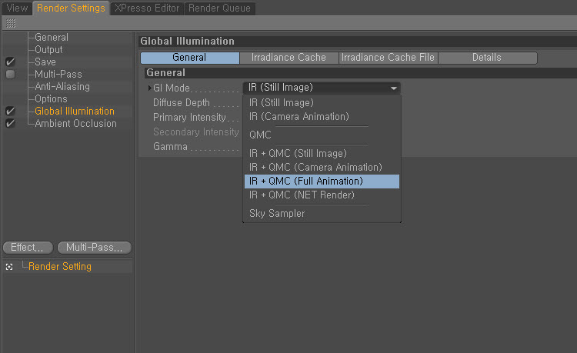Select IR + QMC (Full Animation)

pyautogui.click(x=322, y=181)
